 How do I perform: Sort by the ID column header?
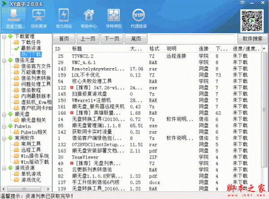pos(61,49)
